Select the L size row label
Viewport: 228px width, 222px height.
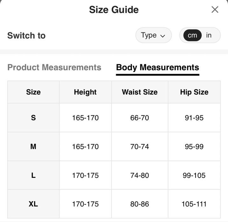point(33,175)
